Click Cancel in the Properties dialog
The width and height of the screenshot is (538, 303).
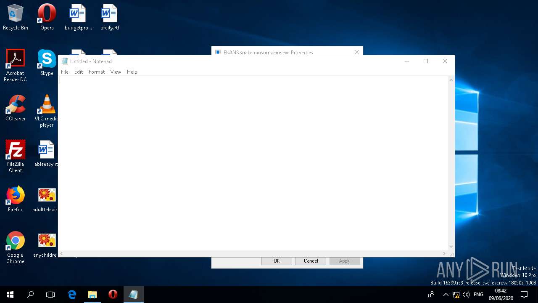pyautogui.click(x=311, y=261)
